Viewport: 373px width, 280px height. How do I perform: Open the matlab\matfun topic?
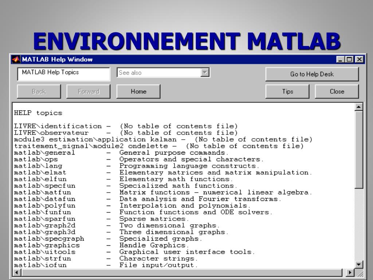pos(42,192)
